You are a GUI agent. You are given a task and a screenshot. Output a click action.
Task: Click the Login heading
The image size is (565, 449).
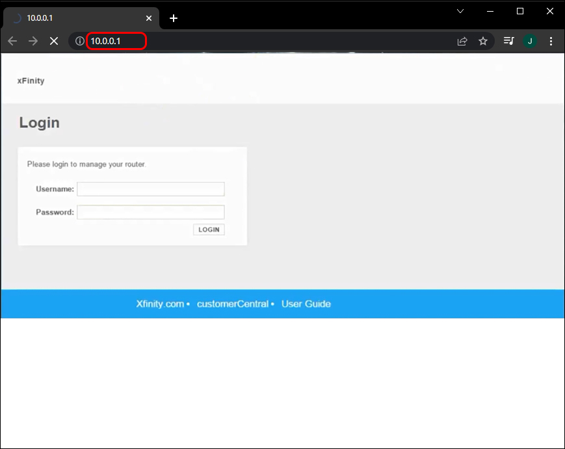click(x=39, y=122)
